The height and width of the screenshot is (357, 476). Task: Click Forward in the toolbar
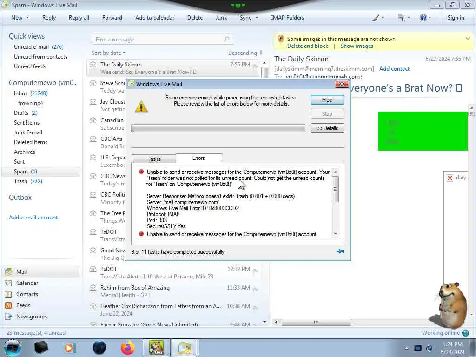point(112,18)
